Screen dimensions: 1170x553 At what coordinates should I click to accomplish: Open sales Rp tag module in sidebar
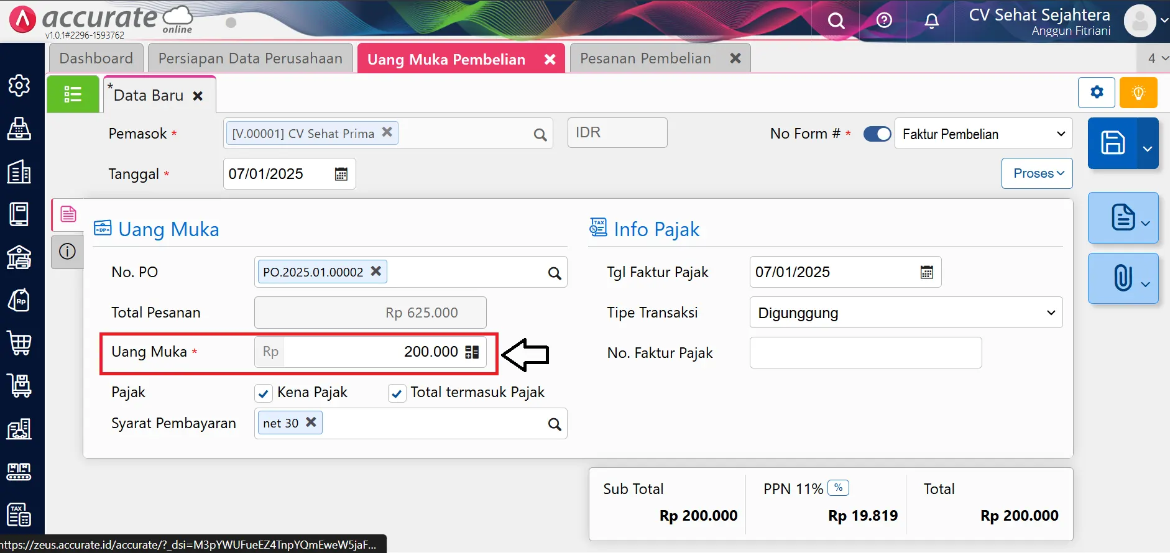coord(19,301)
